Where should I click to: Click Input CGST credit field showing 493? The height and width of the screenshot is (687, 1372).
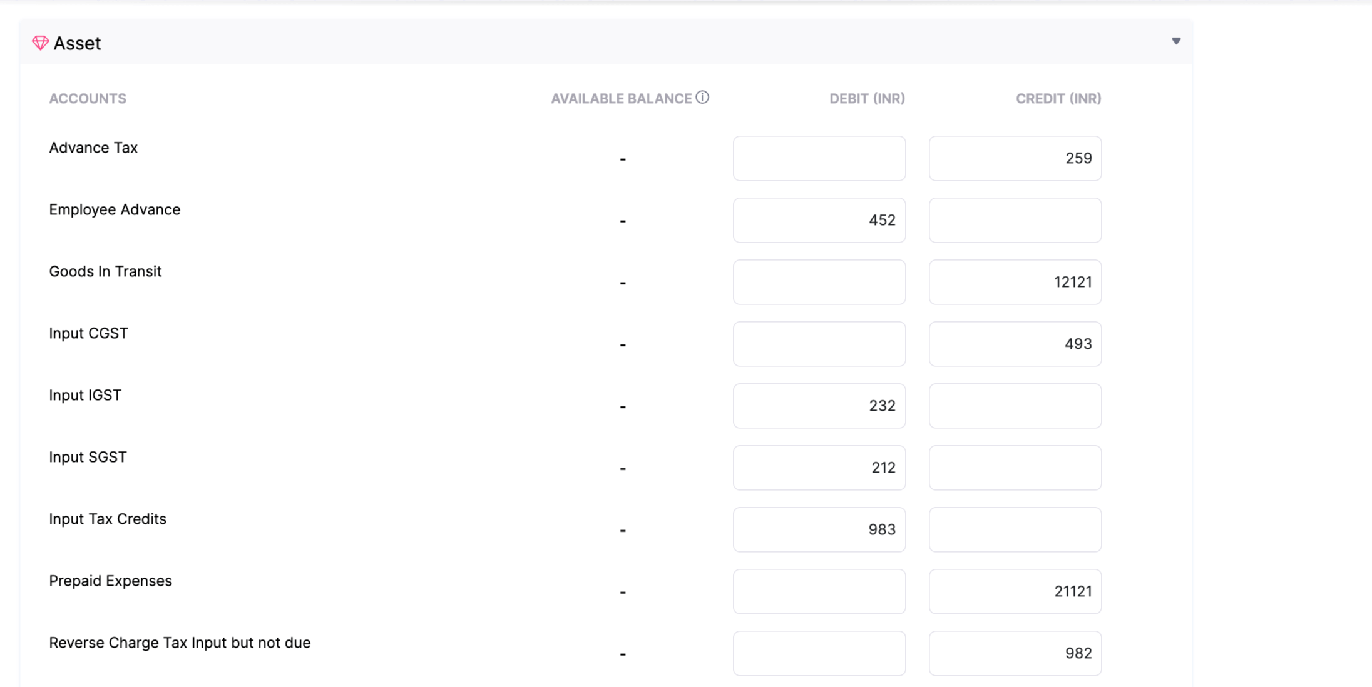tap(1015, 344)
